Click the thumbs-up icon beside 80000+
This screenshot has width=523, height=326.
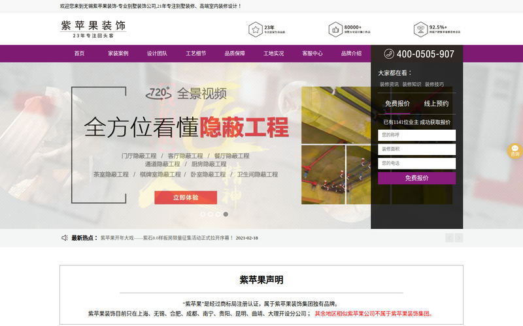335,29
